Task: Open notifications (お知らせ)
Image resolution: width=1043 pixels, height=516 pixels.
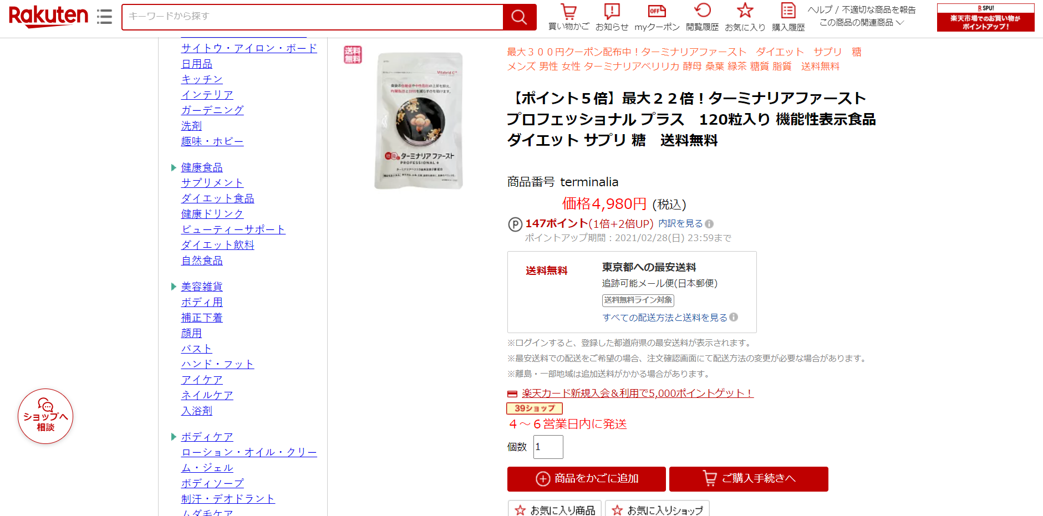Action: 612,17
